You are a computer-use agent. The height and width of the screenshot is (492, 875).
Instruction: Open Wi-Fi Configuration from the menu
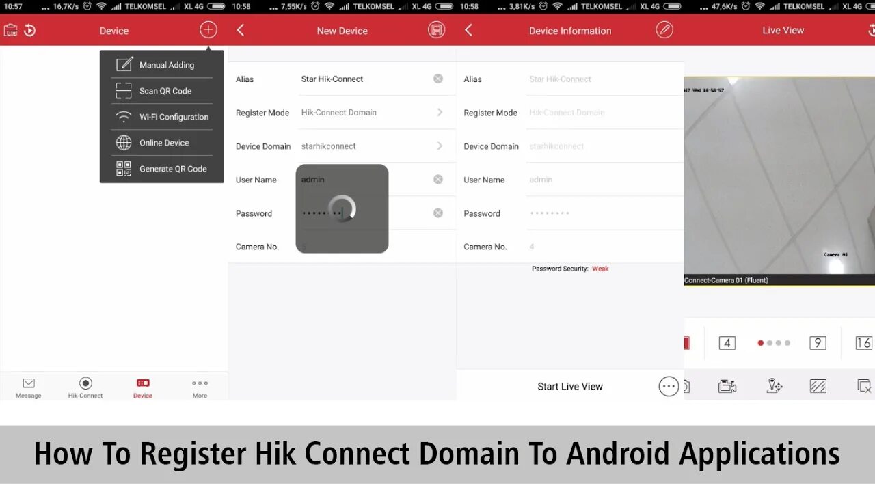pyautogui.click(x=162, y=117)
